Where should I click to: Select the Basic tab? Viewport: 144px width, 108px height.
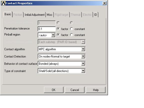(x=8, y=14)
